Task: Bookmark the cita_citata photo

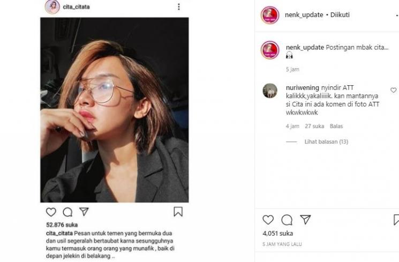Action: click(178, 212)
